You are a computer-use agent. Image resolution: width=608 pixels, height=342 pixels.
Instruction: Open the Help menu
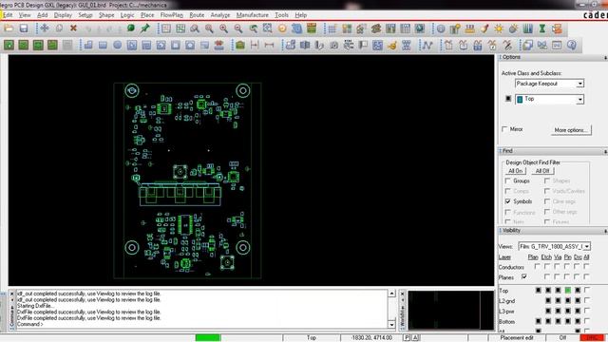300,15
